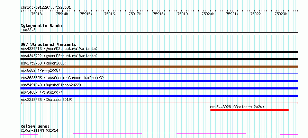The image size is (308, 138).
Task: Click the 75919k ruler tick label
Action: pyautogui.click(x=183, y=14)
